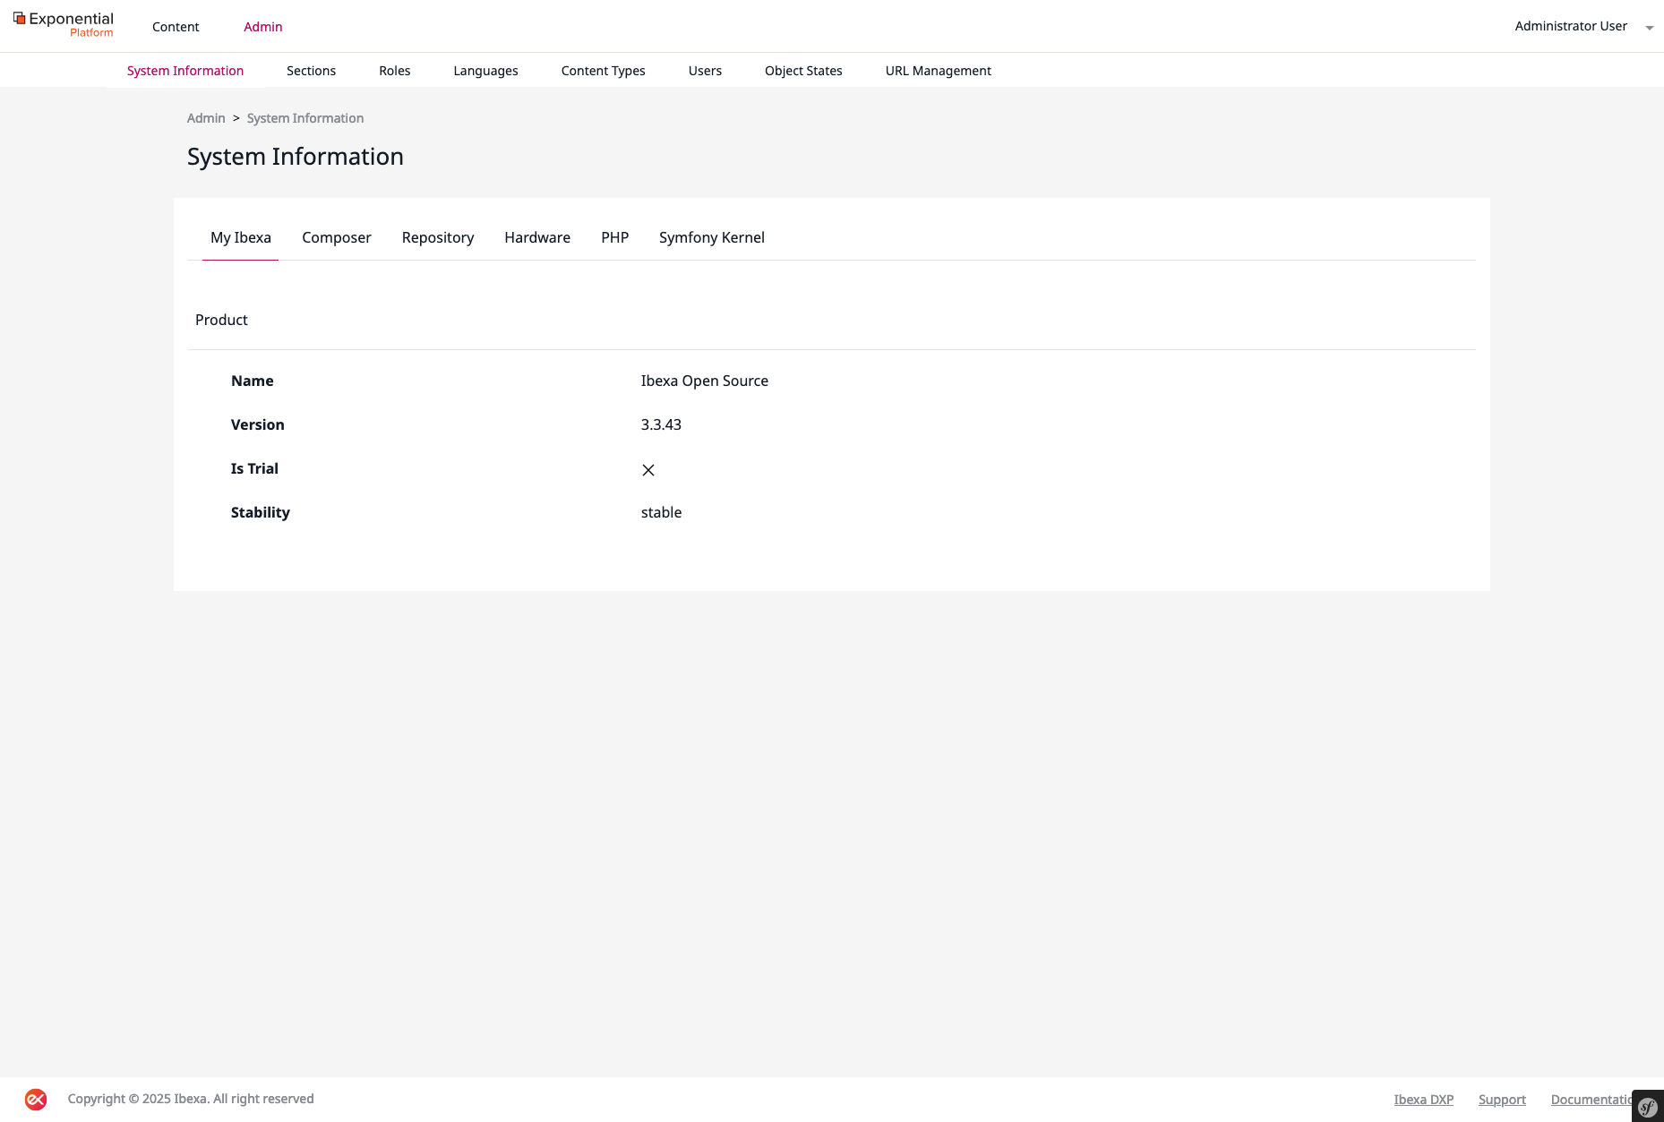Show the PHP information tab
Screen dimensions: 1664x1122
pyautogui.click(x=614, y=237)
